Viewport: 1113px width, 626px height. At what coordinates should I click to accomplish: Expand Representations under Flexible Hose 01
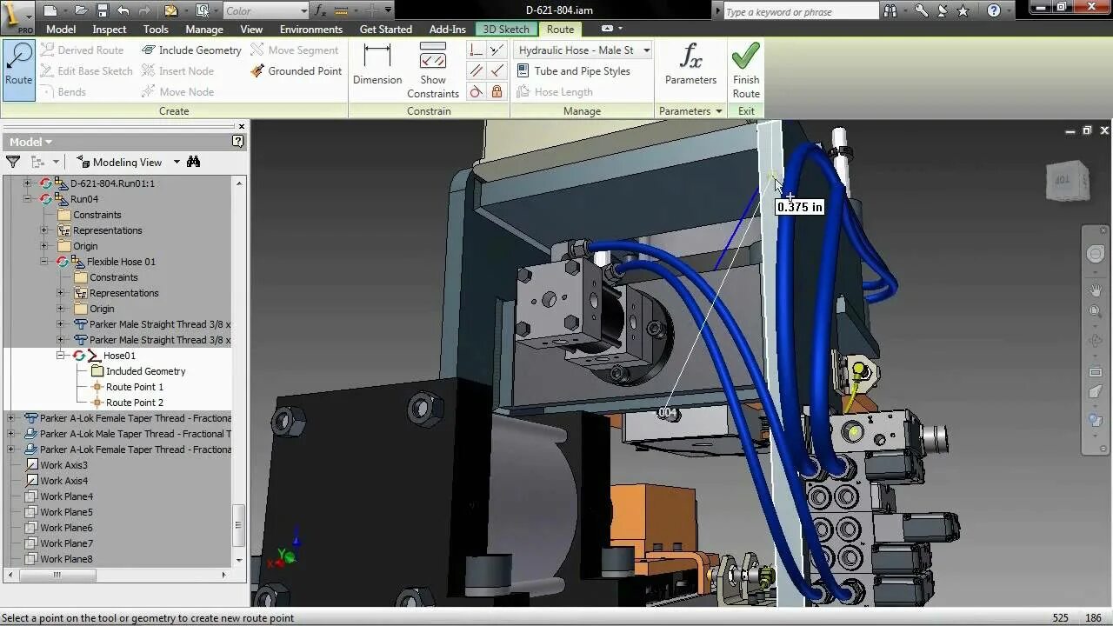pyautogui.click(x=60, y=293)
